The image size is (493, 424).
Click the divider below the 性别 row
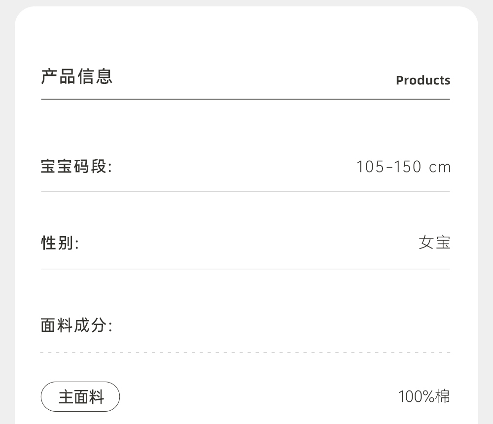pyautogui.click(x=246, y=269)
